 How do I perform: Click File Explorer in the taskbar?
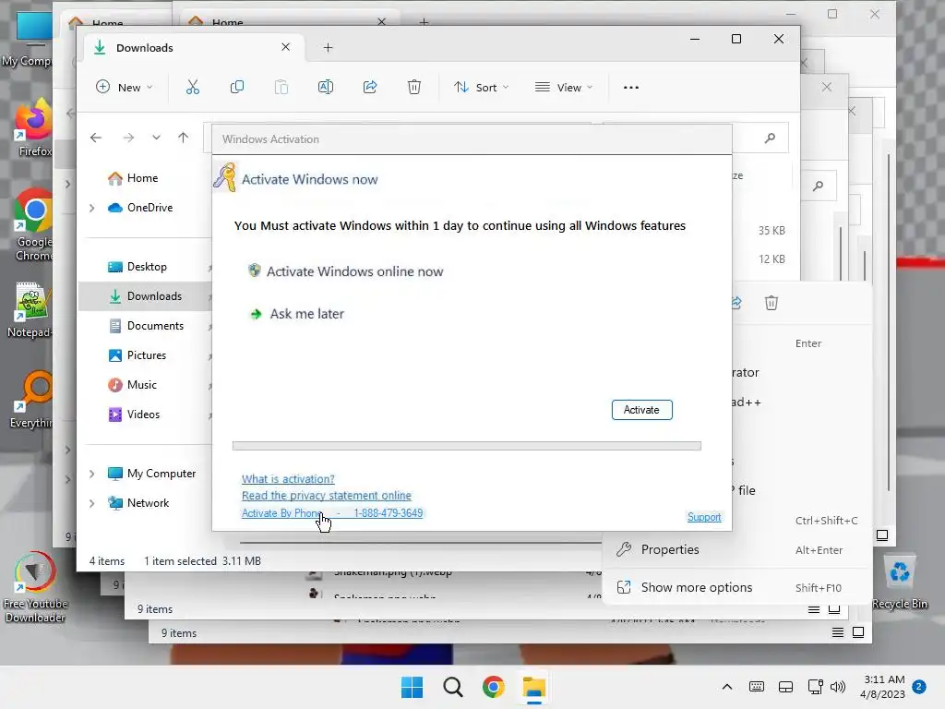pyautogui.click(x=534, y=687)
